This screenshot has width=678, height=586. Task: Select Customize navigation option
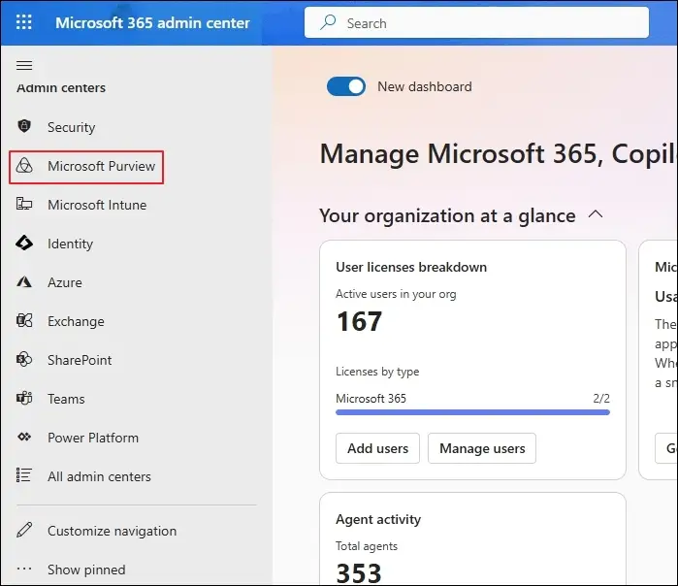112,531
